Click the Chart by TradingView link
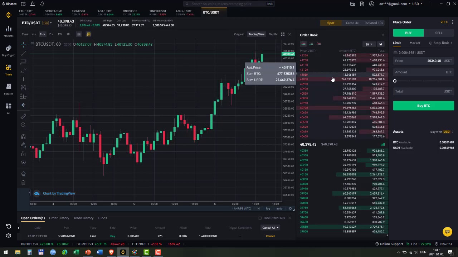This screenshot has height=257, width=458. 59,193
